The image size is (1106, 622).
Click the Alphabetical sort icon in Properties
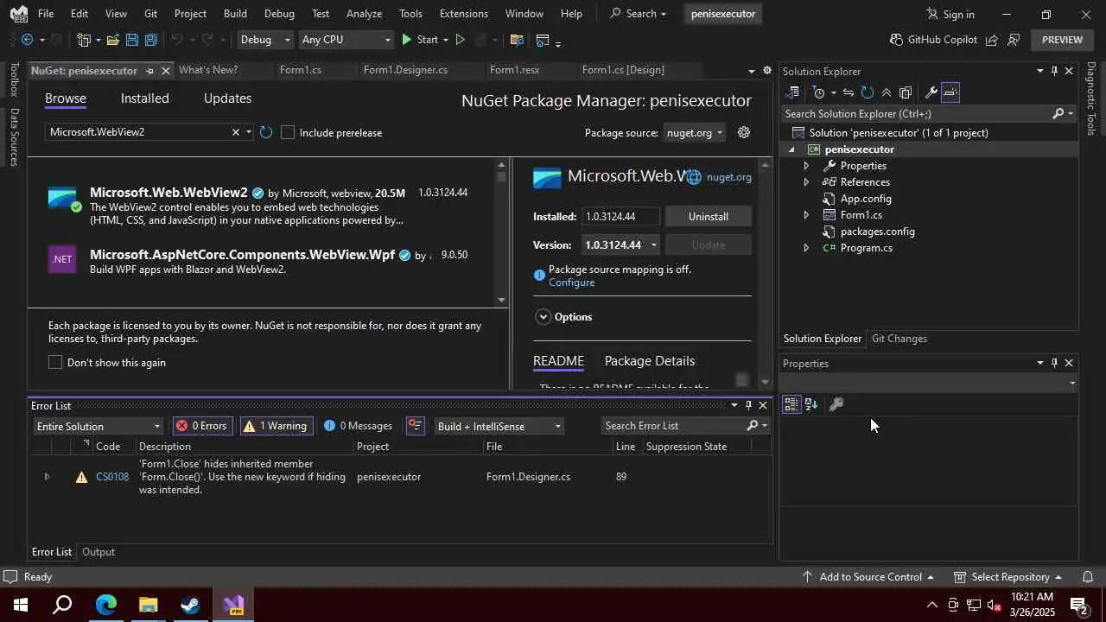click(x=811, y=404)
